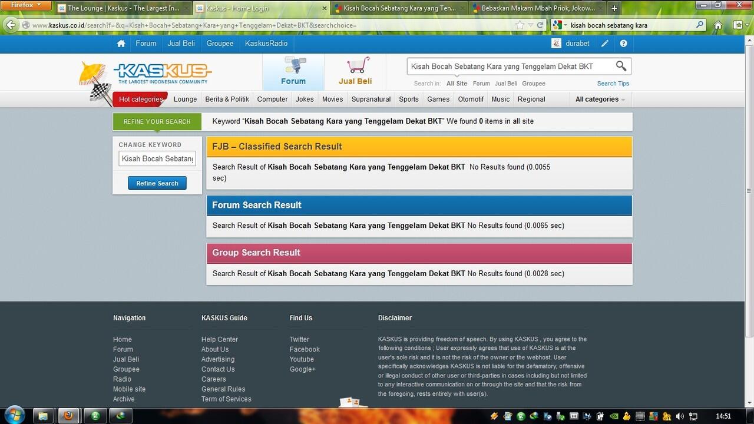Expand the All categories dropdown
754x424 pixels.
click(x=600, y=99)
